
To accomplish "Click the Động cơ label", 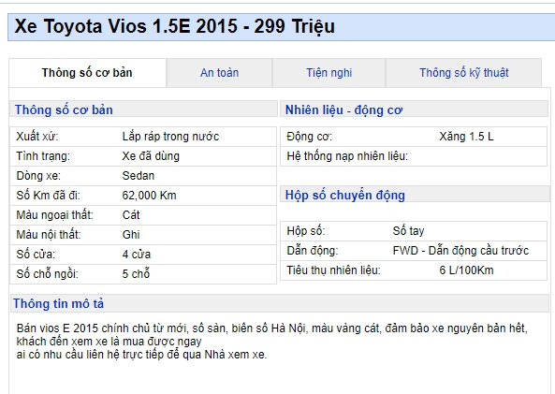I will [x=310, y=137].
